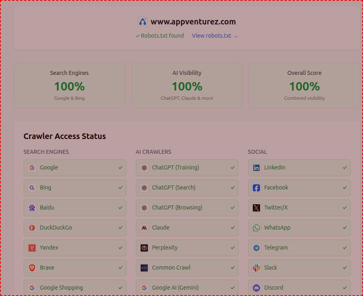Click the Baidu label text
The image size is (363, 296).
47,207
